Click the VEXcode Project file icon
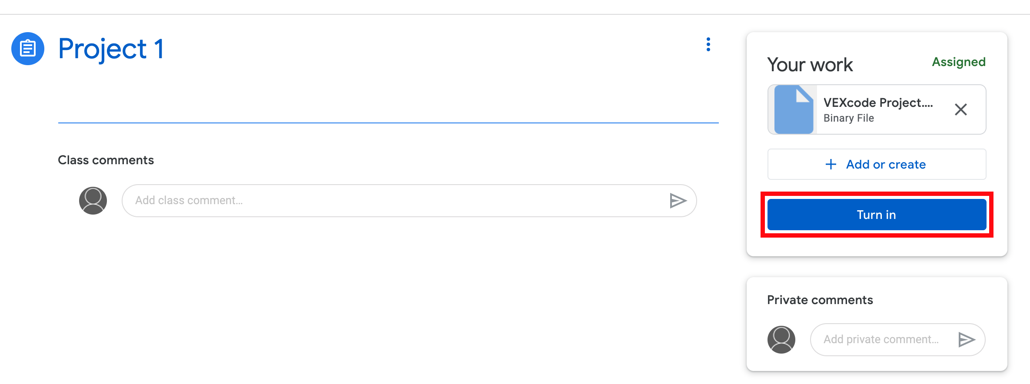This screenshot has height=384, width=1030. point(791,109)
